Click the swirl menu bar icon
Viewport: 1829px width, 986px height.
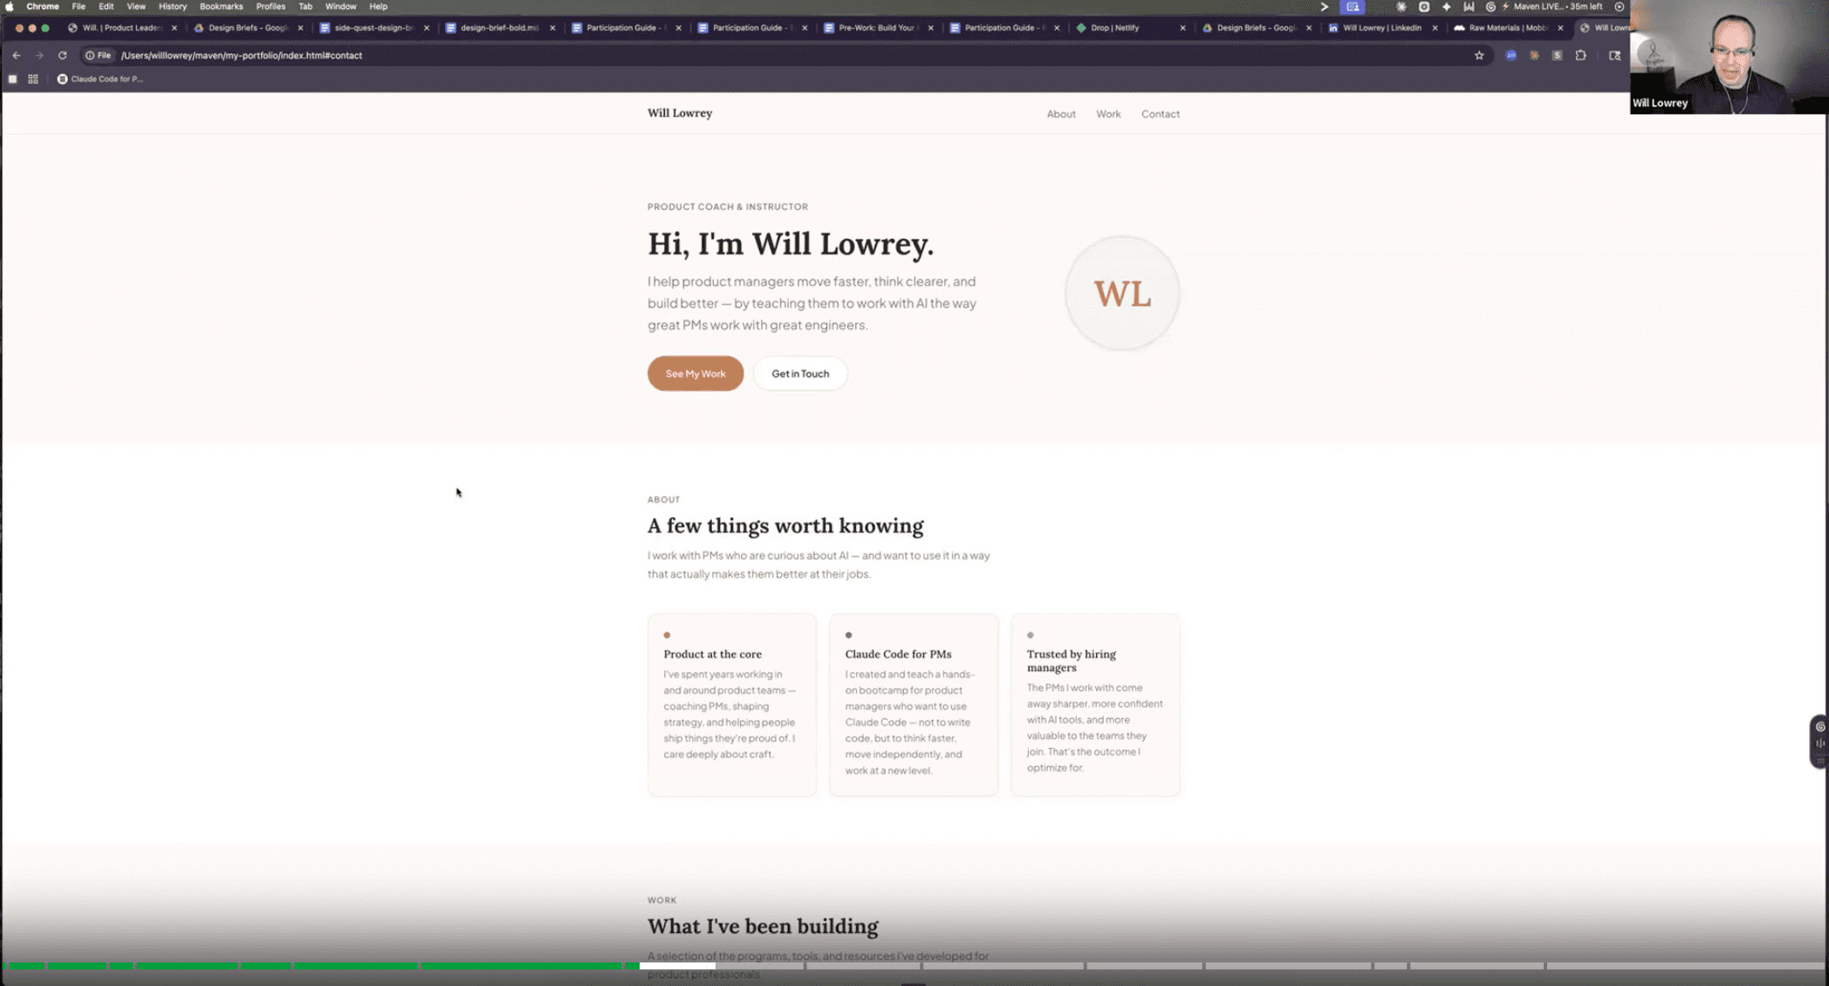click(x=1490, y=6)
